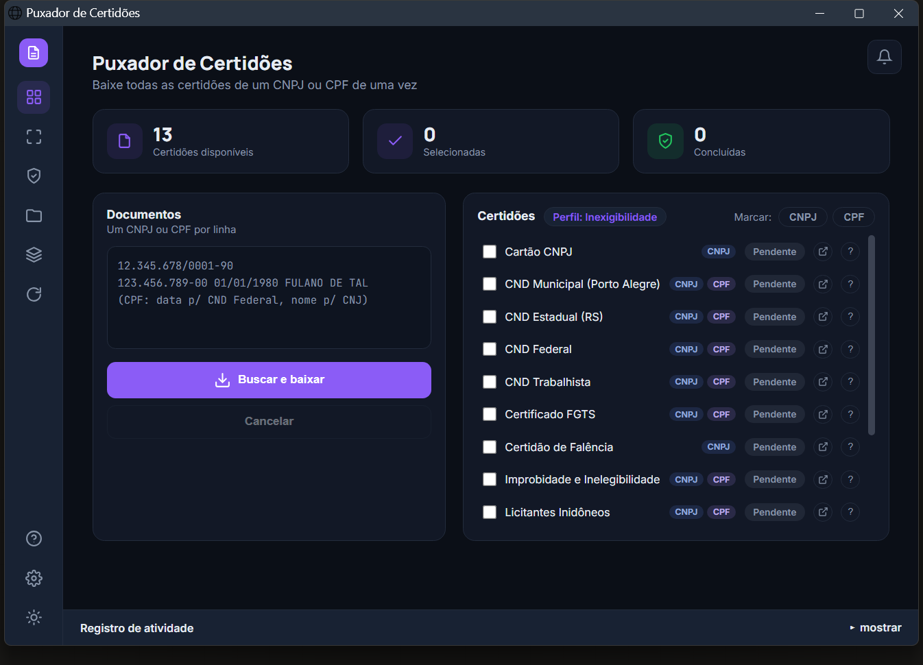Open settings gear in sidebar

[34, 578]
